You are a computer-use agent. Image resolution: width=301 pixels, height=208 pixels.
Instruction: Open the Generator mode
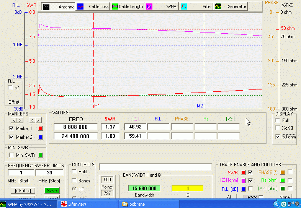click(x=231, y=6)
